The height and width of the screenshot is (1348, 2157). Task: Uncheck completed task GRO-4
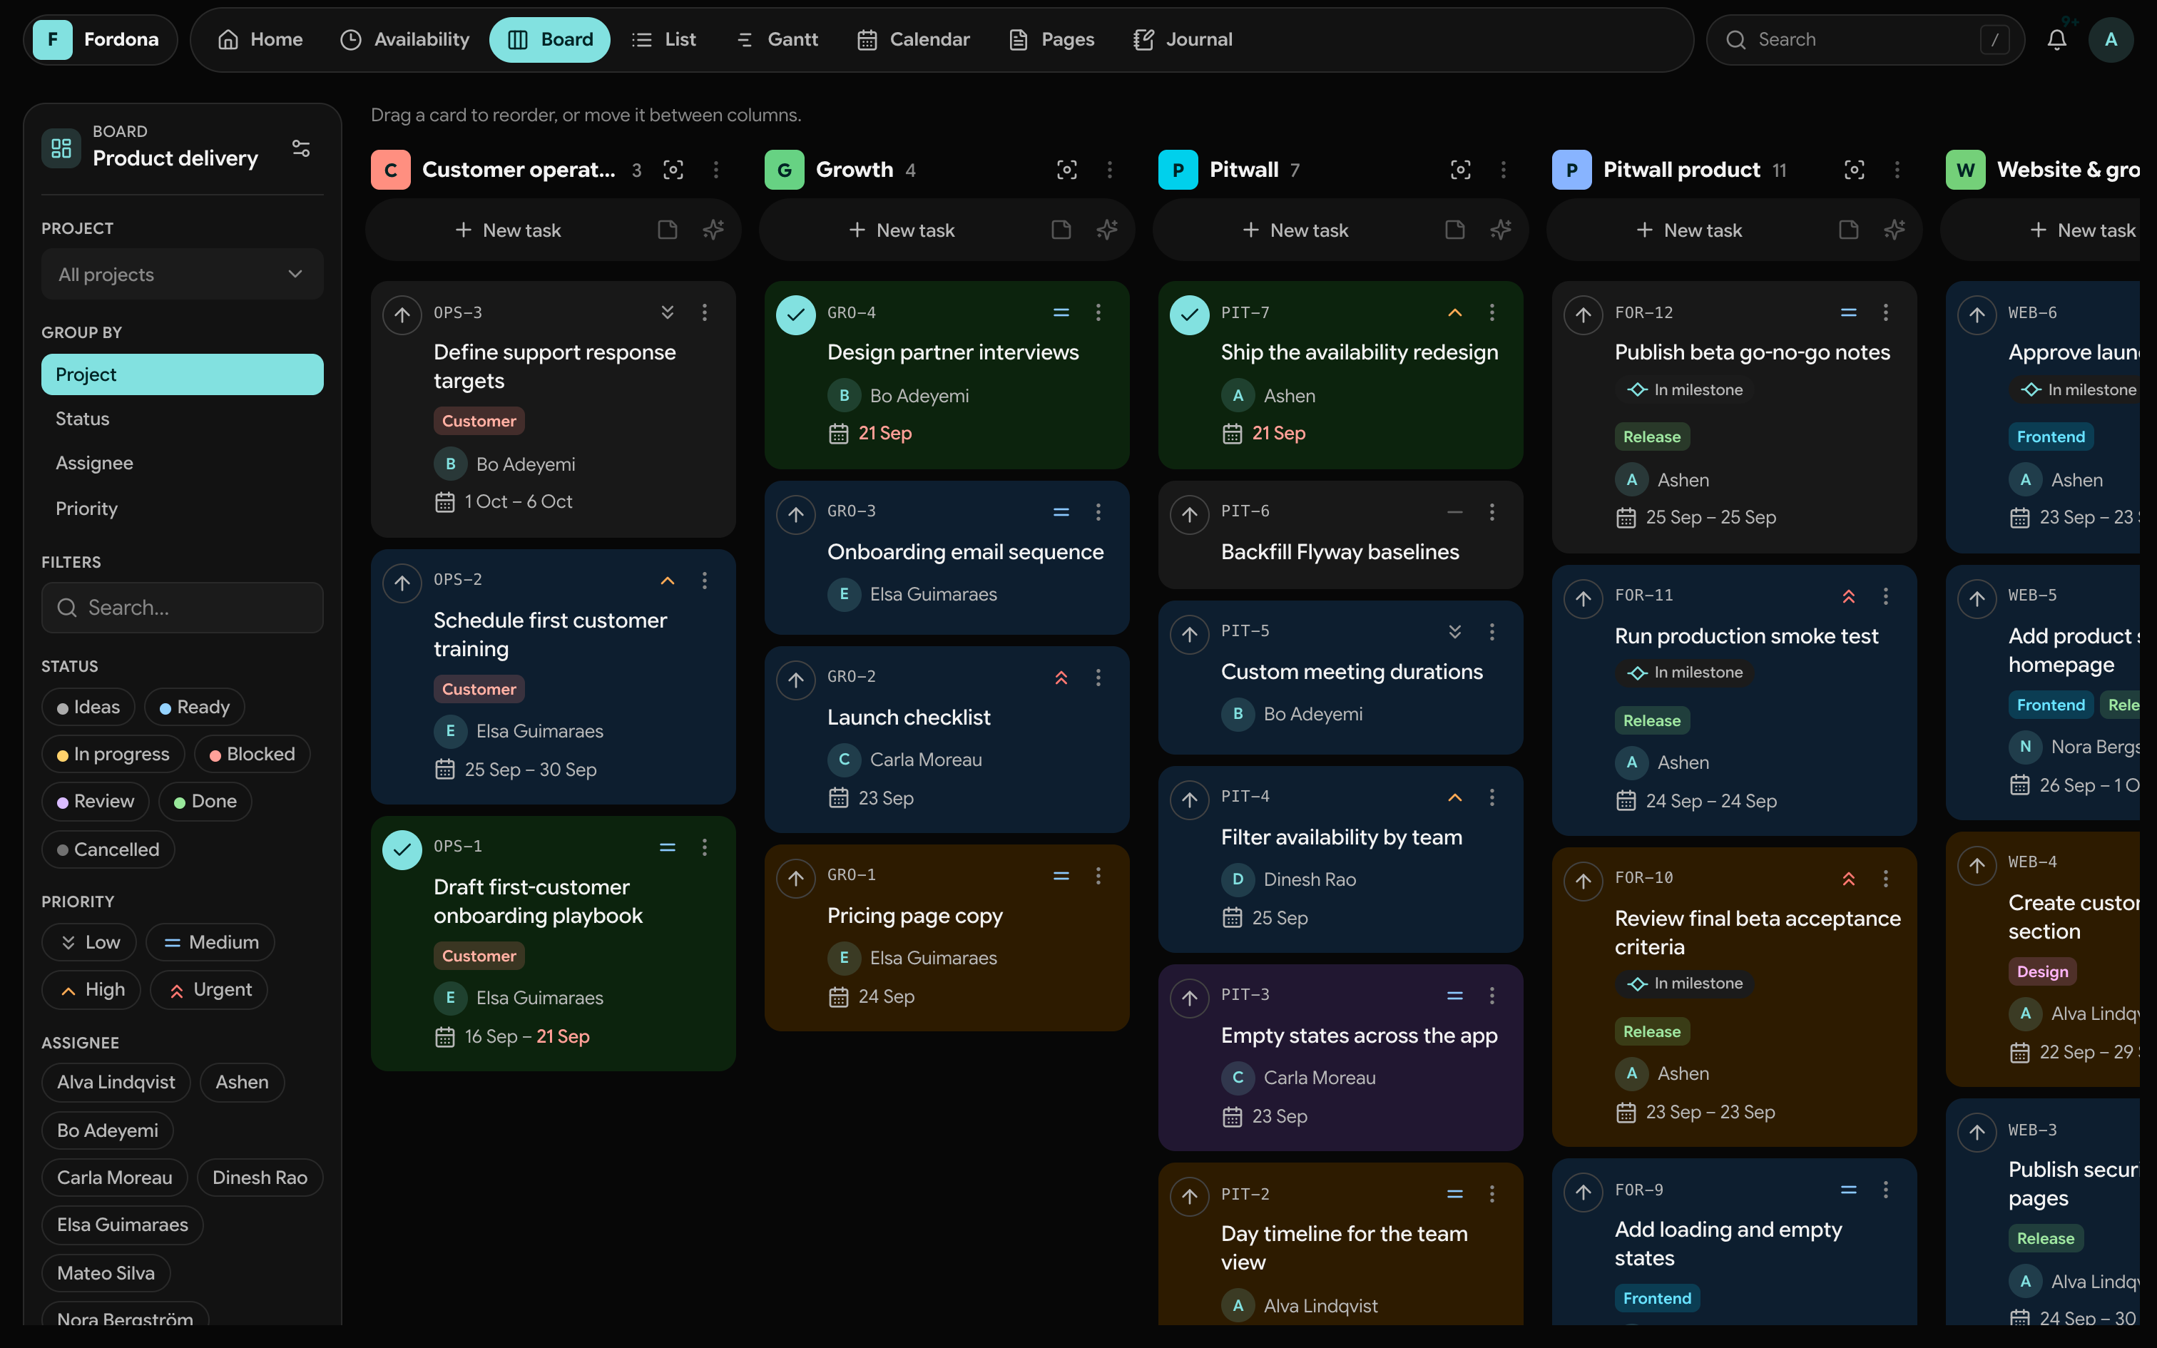tap(796, 315)
